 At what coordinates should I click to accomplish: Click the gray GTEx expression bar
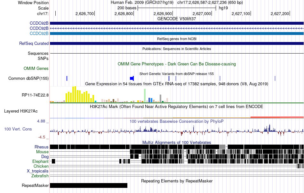(161, 98)
